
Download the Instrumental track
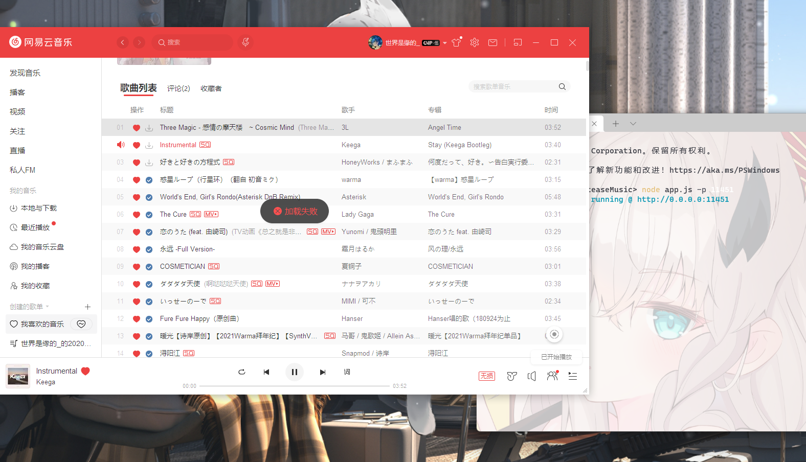[149, 145]
